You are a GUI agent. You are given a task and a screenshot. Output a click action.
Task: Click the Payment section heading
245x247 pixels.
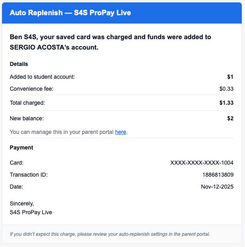pos(21,147)
